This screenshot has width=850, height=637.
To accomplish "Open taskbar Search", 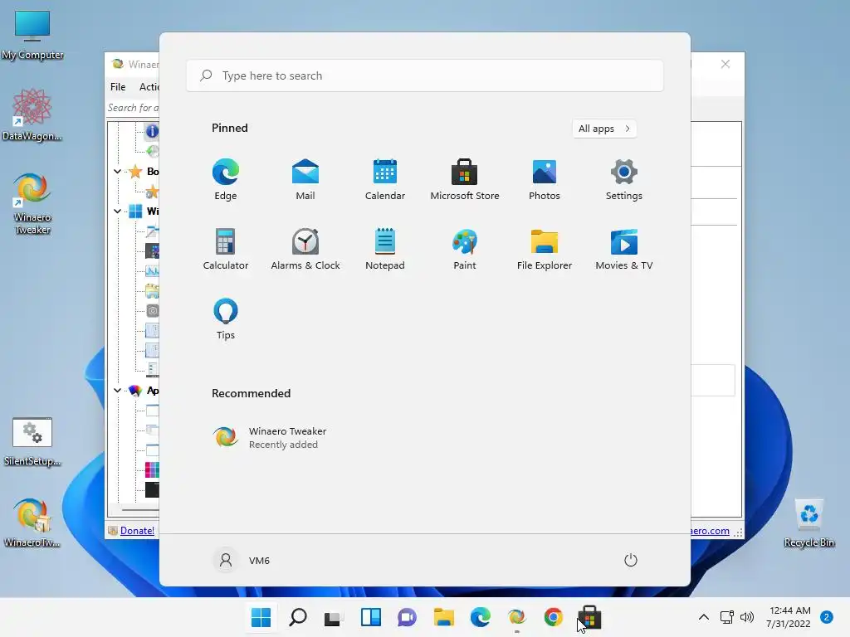I will point(298,617).
